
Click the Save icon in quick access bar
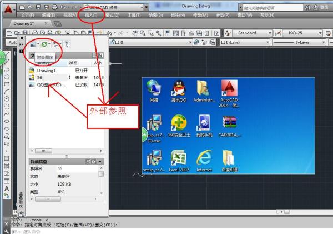[38, 7]
